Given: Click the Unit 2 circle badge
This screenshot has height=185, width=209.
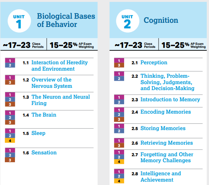Looking at the screenshot, I should point(128,21).
